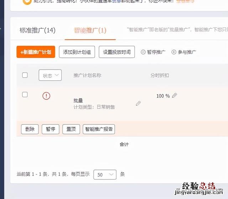Edit the 100% discount using pencil icon
Viewport: 228px width, 199px height.
pyautogui.click(x=175, y=95)
